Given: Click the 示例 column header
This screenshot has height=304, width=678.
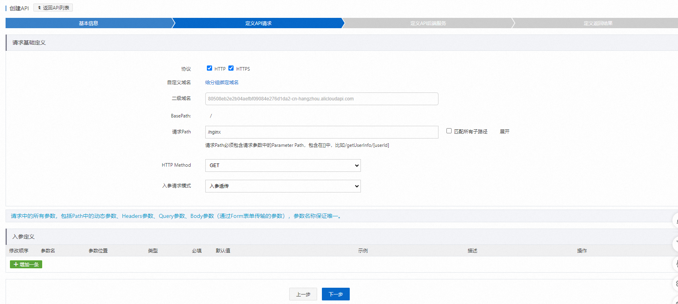Looking at the screenshot, I should (x=363, y=250).
